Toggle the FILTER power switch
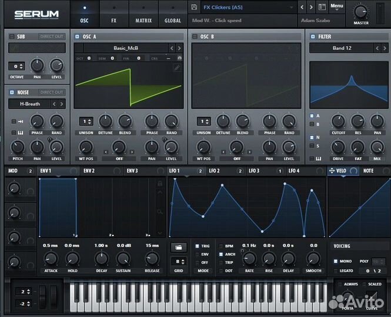391x317 pixels. [x=313, y=36]
